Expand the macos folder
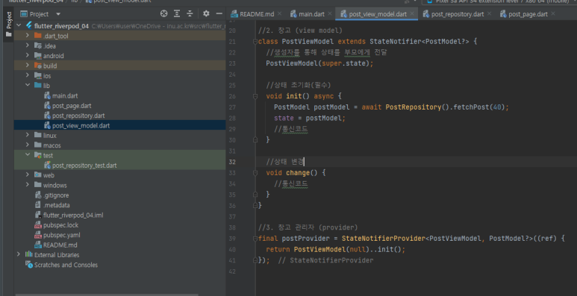This screenshot has width=577, height=296. coord(28,145)
